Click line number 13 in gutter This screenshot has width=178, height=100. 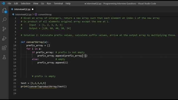(15, 56)
